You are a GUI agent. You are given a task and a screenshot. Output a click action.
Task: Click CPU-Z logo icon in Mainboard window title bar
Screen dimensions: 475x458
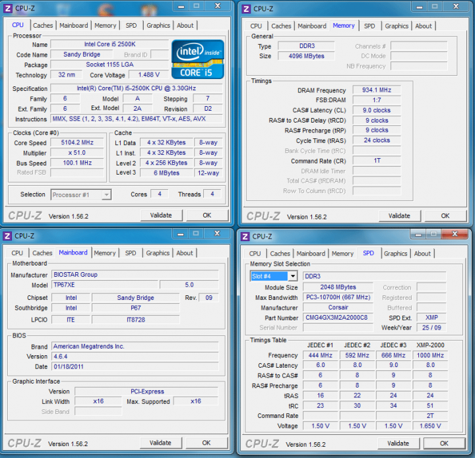tap(7, 236)
